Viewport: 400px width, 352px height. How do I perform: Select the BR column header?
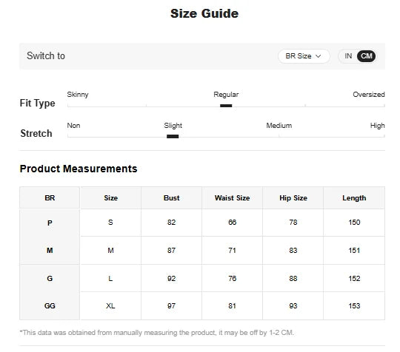click(x=50, y=198)
